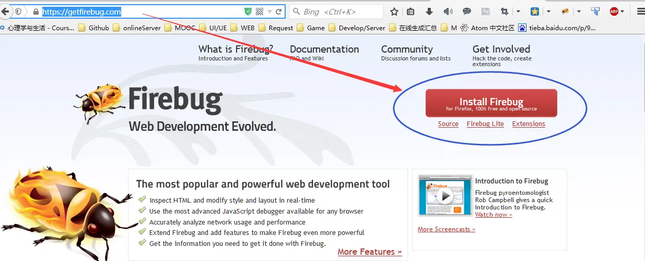645x261 pixels.
Task: Click the blue star toolbar icon
Action: click(x=535, y=11)
